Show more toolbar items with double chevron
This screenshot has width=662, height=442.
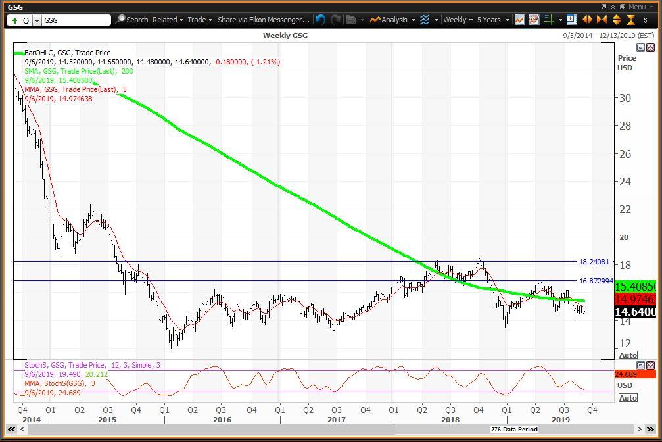[645, 20]
